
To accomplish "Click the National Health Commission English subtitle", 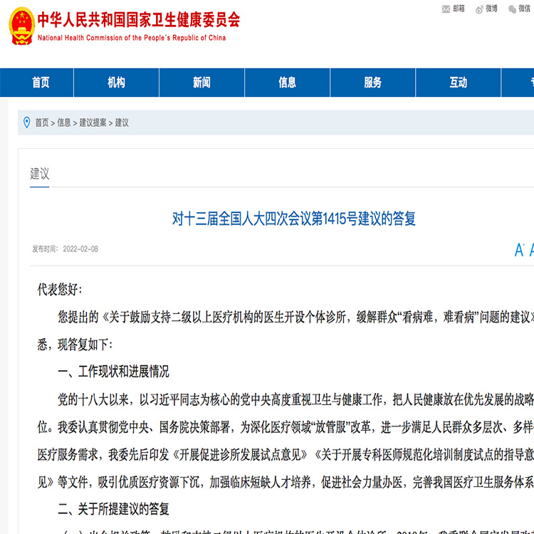I will (132, 38).
